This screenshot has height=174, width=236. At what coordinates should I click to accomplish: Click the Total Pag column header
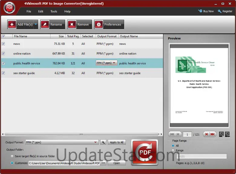73,36
